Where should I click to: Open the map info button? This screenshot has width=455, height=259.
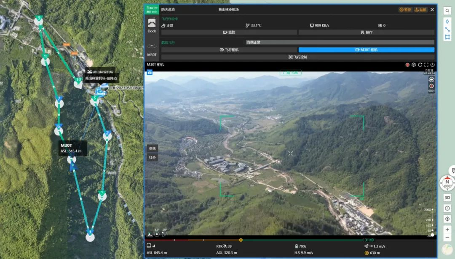[x=447, y=208]
